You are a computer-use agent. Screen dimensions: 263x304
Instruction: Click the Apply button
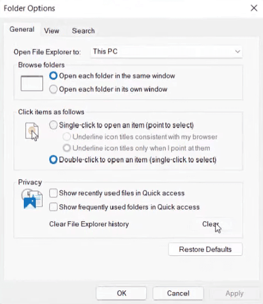click(234, 293)
